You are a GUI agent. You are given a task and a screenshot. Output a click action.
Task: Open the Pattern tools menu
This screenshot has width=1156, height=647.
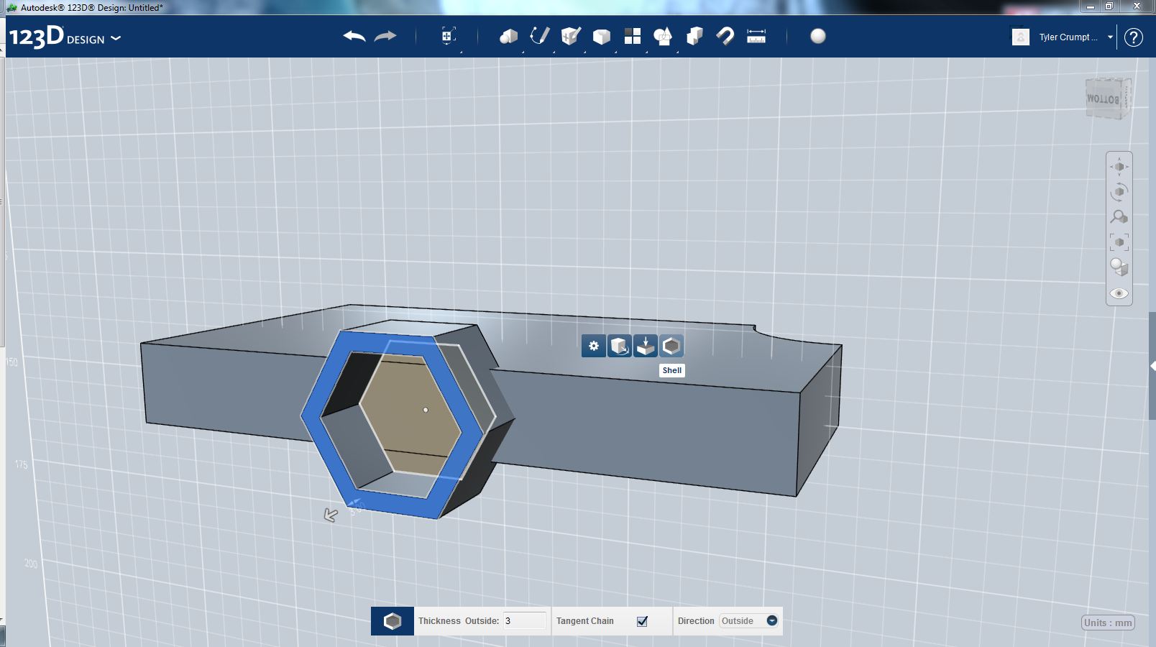point(633,36)
